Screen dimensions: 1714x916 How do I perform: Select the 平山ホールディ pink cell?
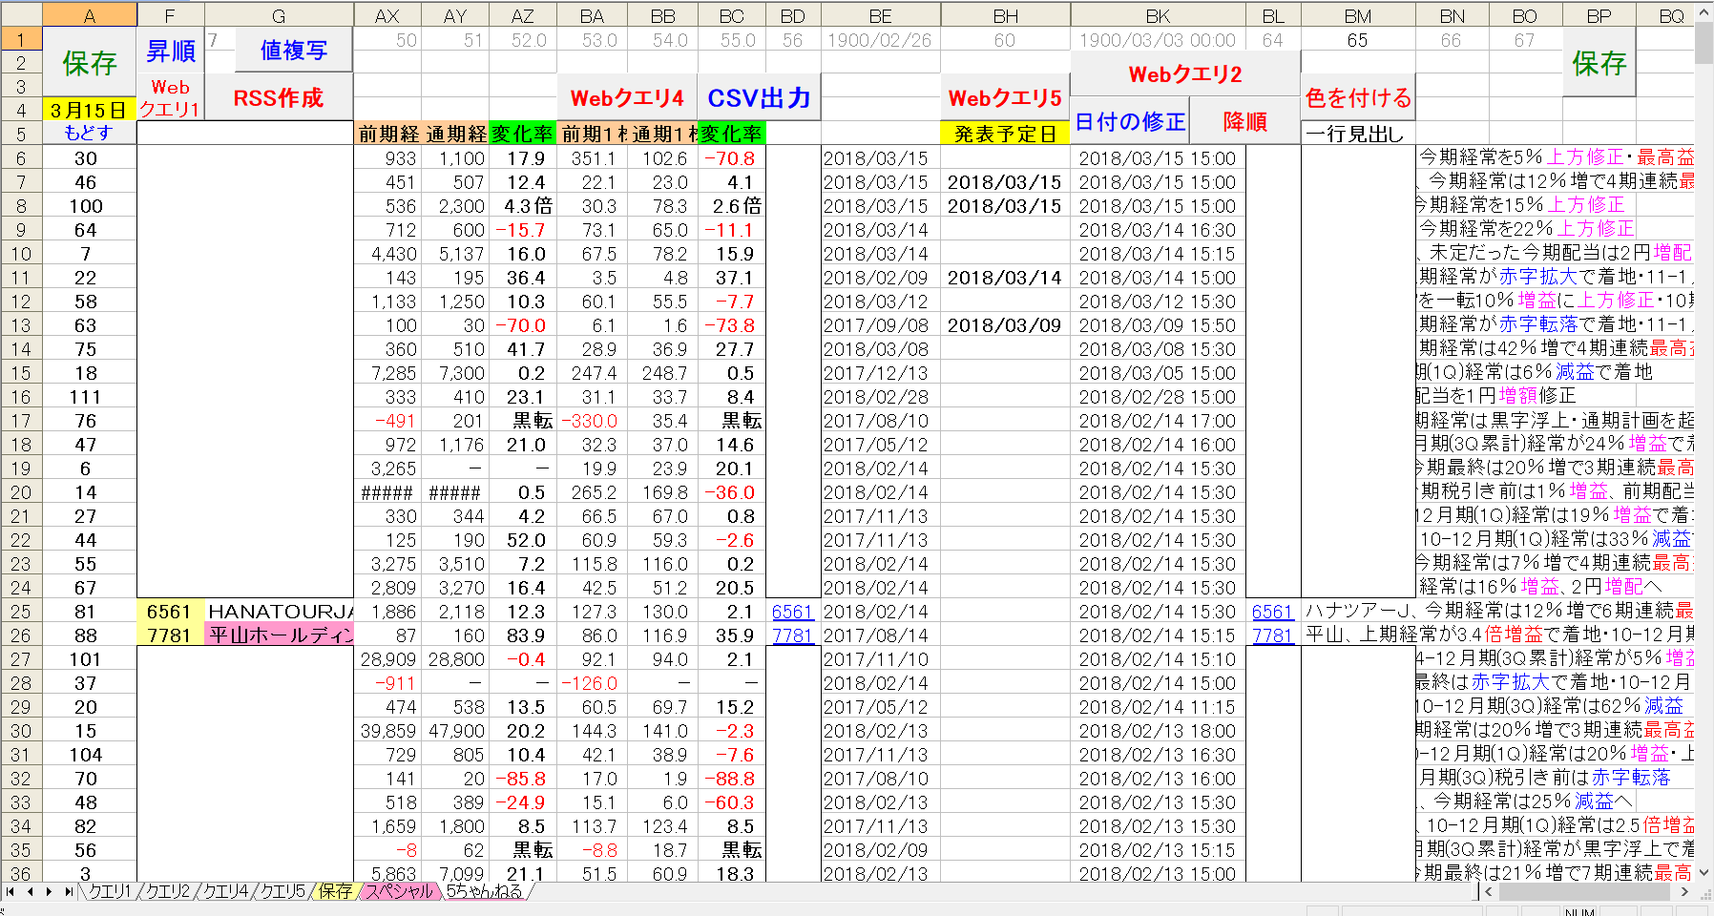point(279,635)
